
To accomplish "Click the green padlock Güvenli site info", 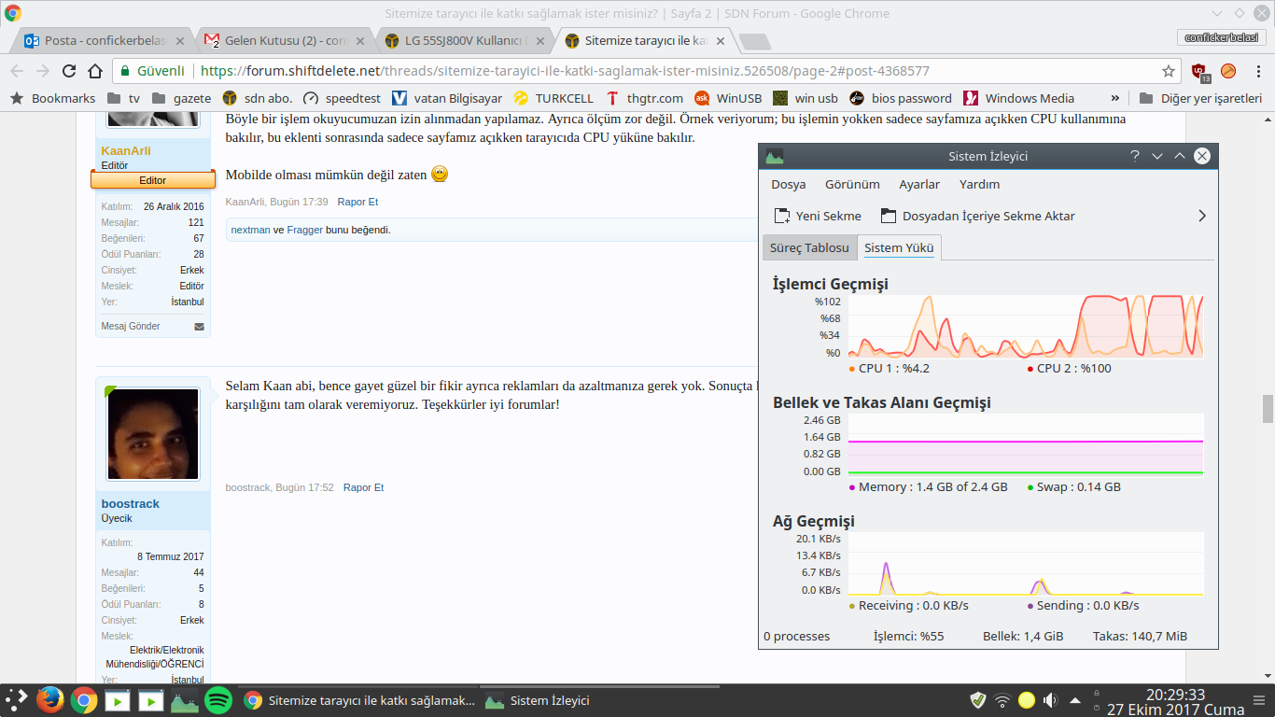I will pyautogui.click(x=152, y=71).
